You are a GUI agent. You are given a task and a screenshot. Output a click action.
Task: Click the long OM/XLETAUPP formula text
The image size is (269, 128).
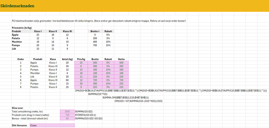(x=171, y=91)
